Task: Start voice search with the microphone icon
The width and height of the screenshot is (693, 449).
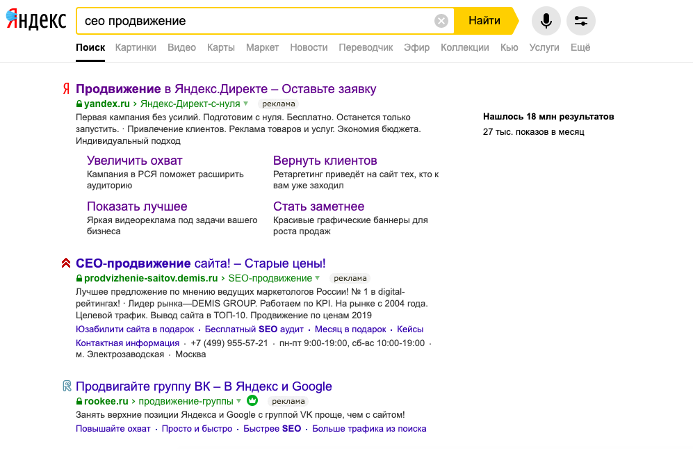Action: [546, 21]
